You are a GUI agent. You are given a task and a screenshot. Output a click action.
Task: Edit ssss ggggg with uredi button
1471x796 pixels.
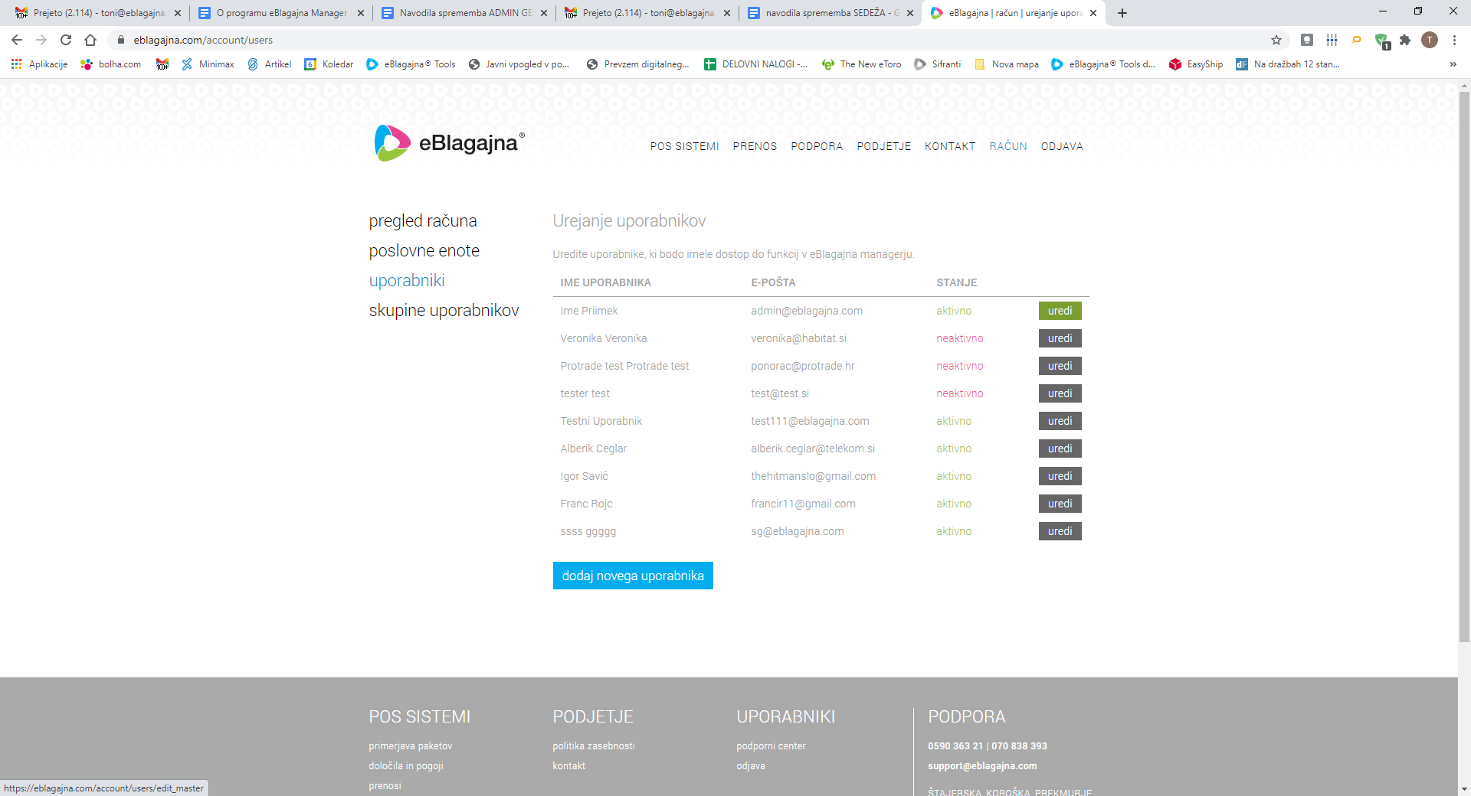1060,531
